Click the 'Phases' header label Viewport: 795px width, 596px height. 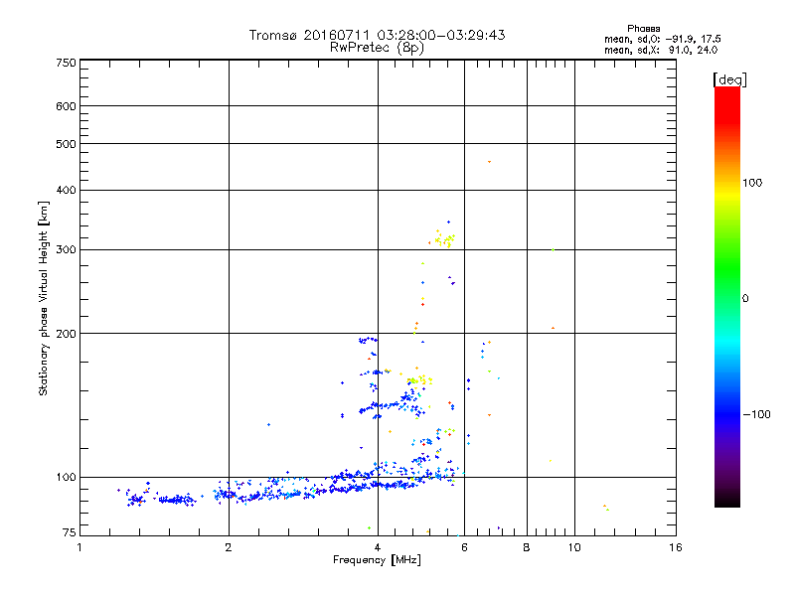(x=643, y=29)
